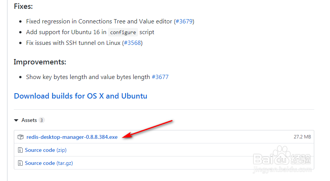330x181 pixels.
Task: Open issue #3568 about SSH tunnel
Action: click(x=132, y=43)
